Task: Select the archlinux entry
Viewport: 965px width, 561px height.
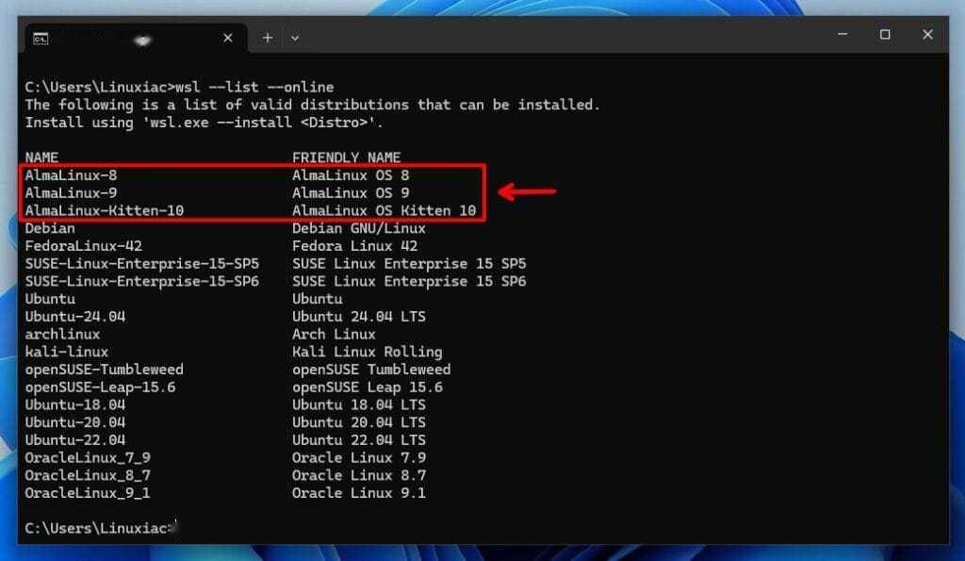Action: (63, 335)
